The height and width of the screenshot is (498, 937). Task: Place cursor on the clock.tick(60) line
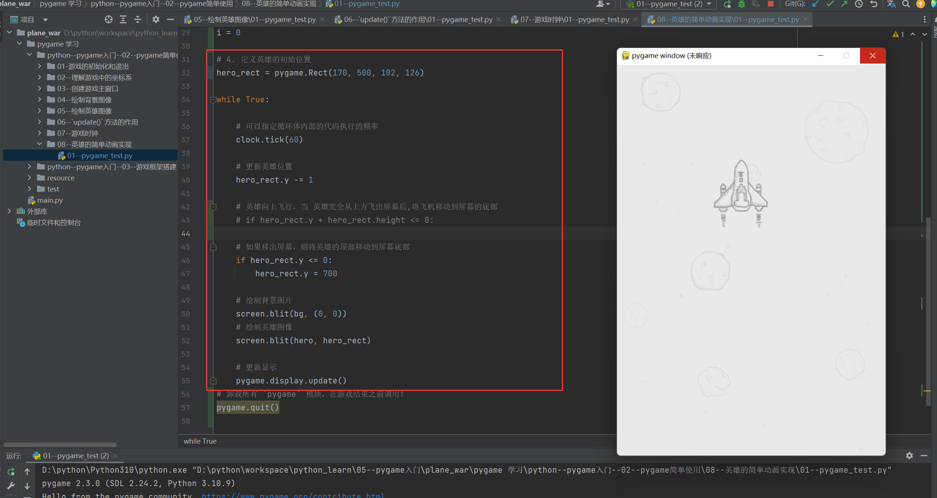269,140
